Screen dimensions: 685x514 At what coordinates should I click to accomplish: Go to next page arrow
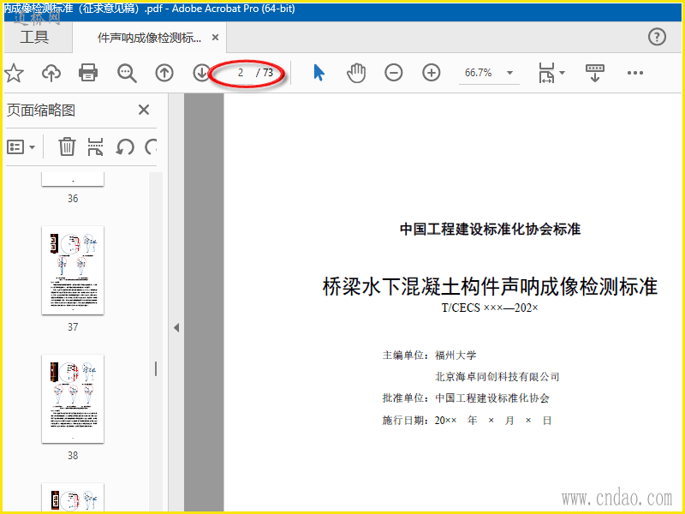[x=201, y=73]
